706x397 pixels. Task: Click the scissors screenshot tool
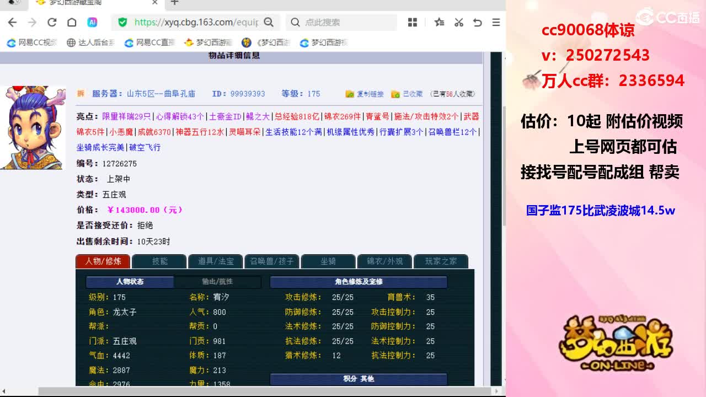point(458,22)
